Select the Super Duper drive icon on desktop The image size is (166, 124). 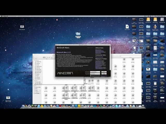pos(155,20)
